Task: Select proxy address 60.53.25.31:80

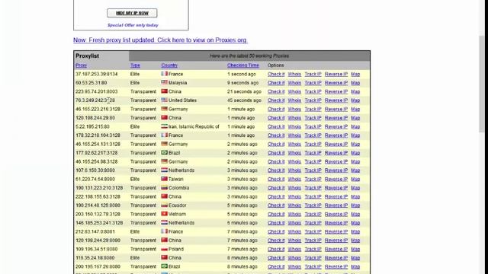Action: pyautogui.click(x=91, y=83)
